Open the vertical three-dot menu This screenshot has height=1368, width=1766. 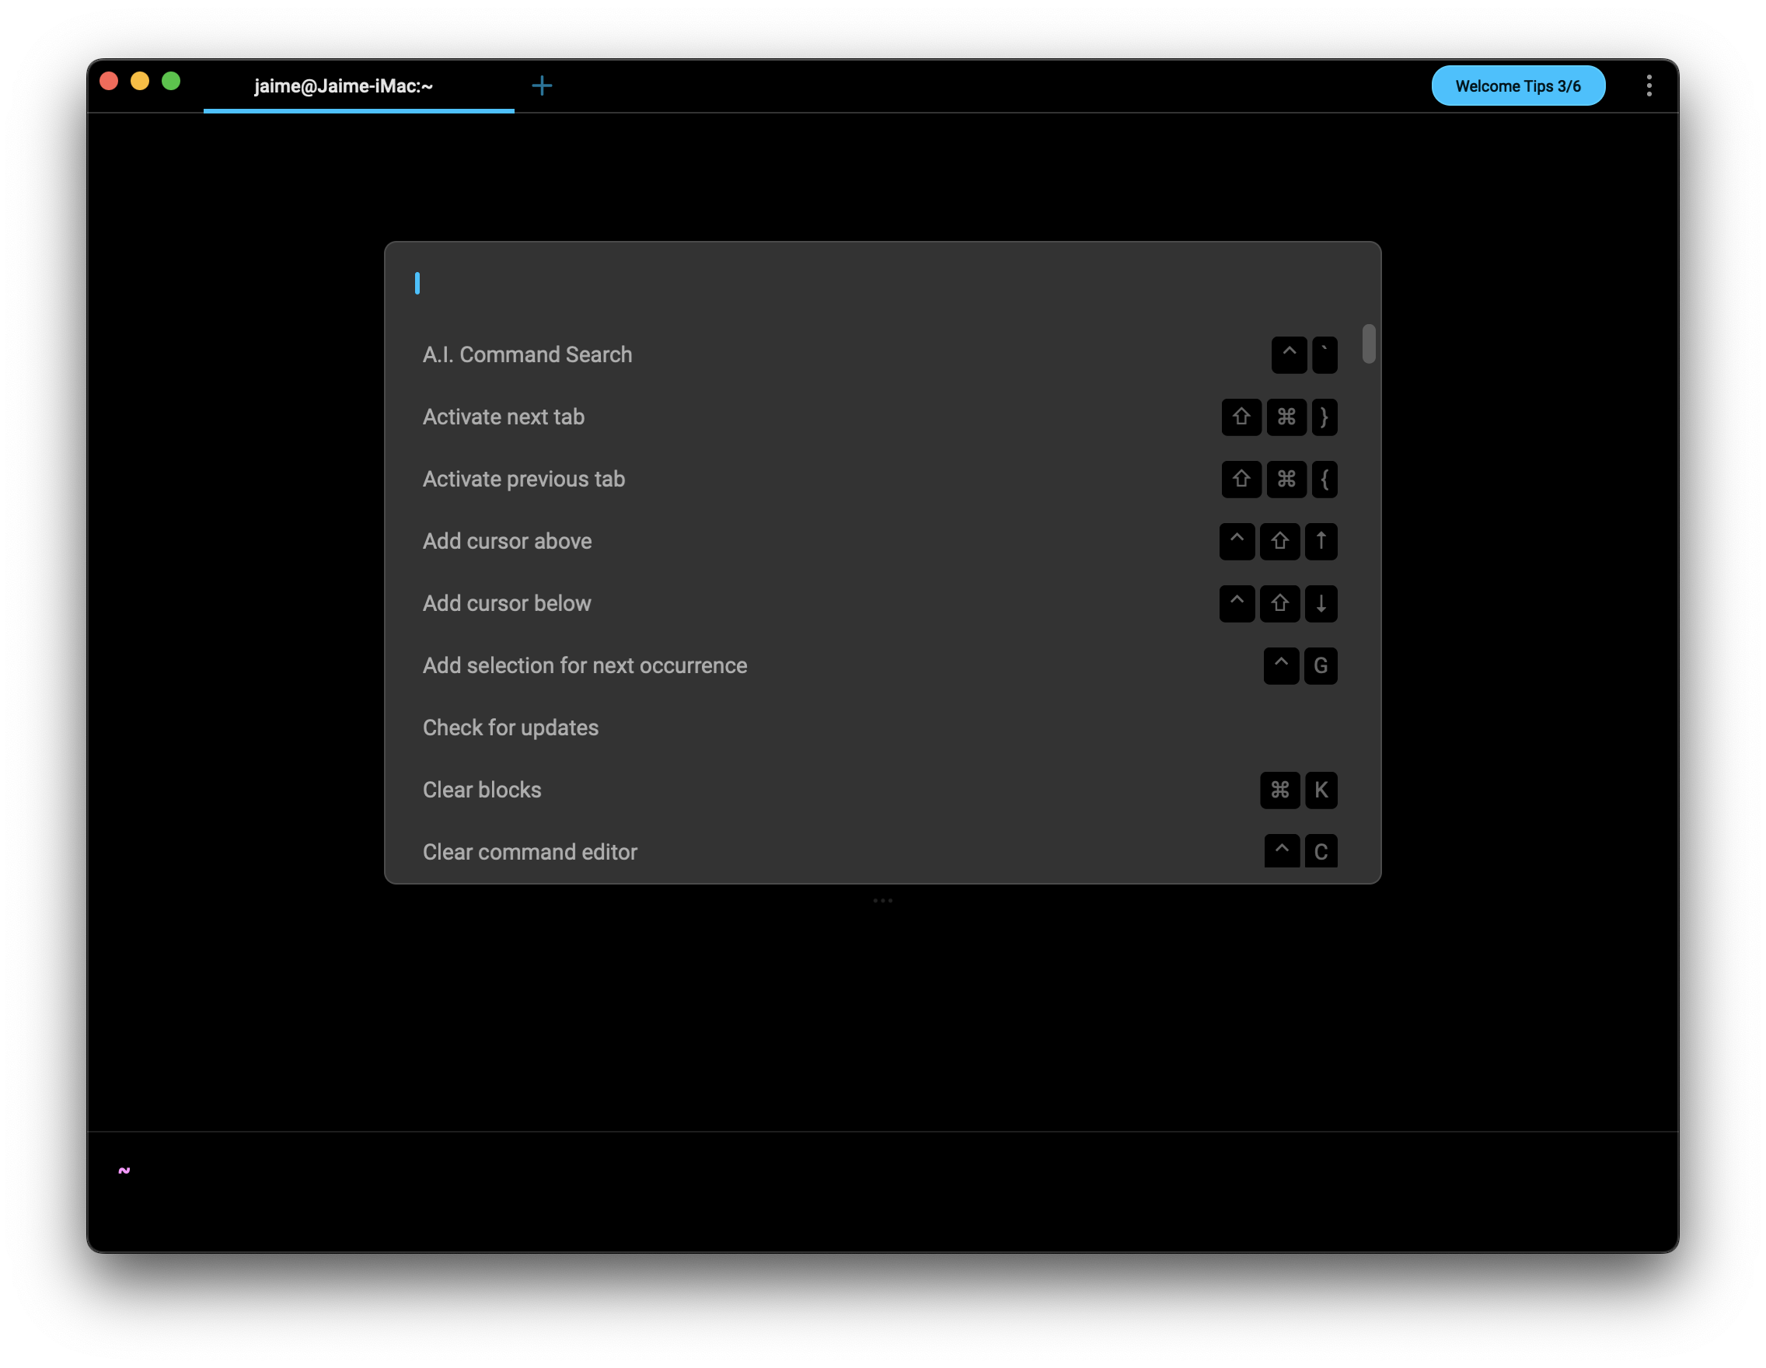click(1649, 85)
